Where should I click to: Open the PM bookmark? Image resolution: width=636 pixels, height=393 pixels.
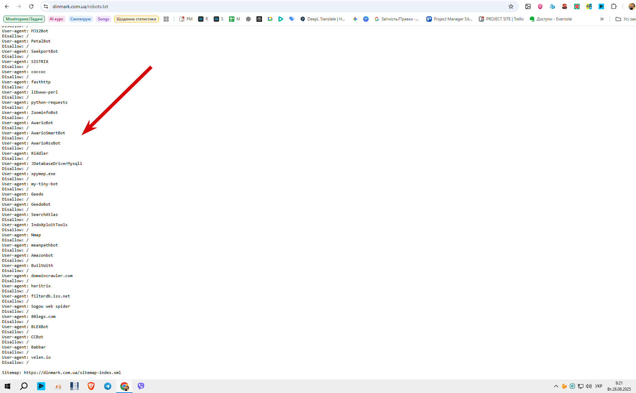click(186, 19)
